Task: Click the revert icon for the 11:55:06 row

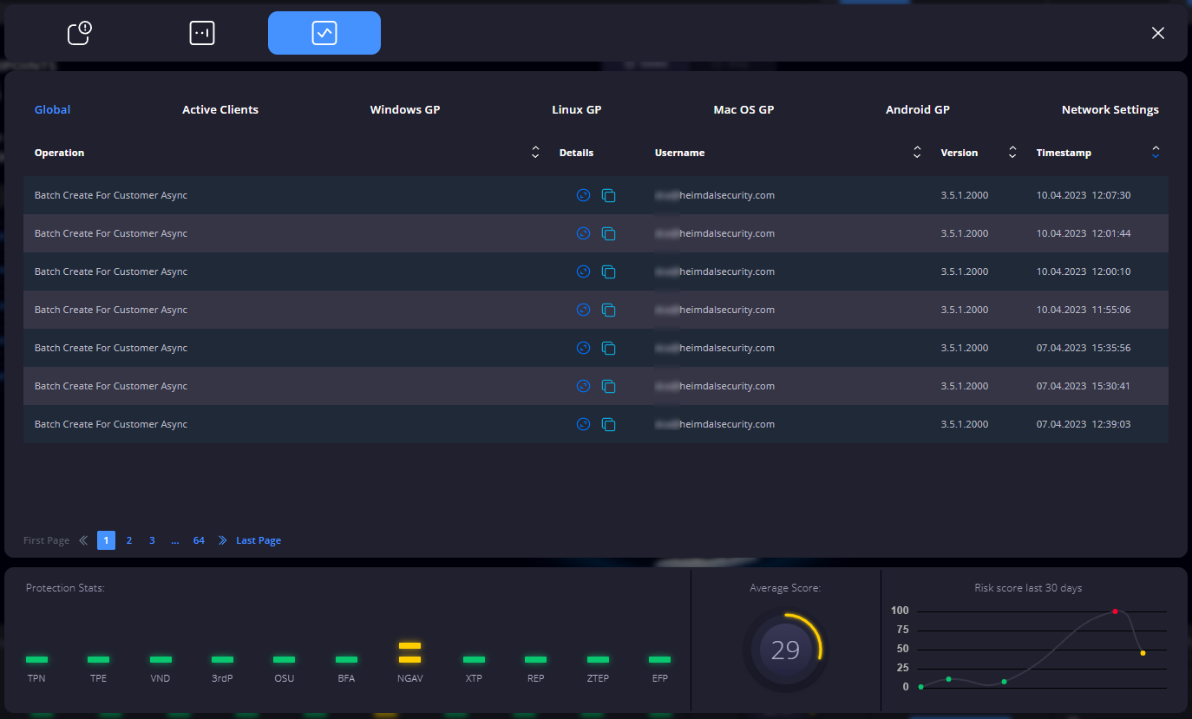Action: [583, 310]
